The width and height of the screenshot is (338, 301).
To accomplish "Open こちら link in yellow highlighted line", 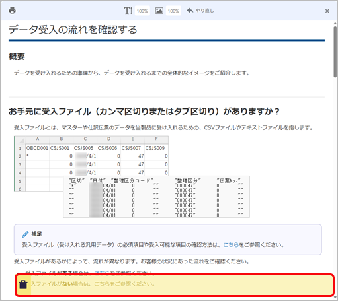I will (x=102, y=284).
